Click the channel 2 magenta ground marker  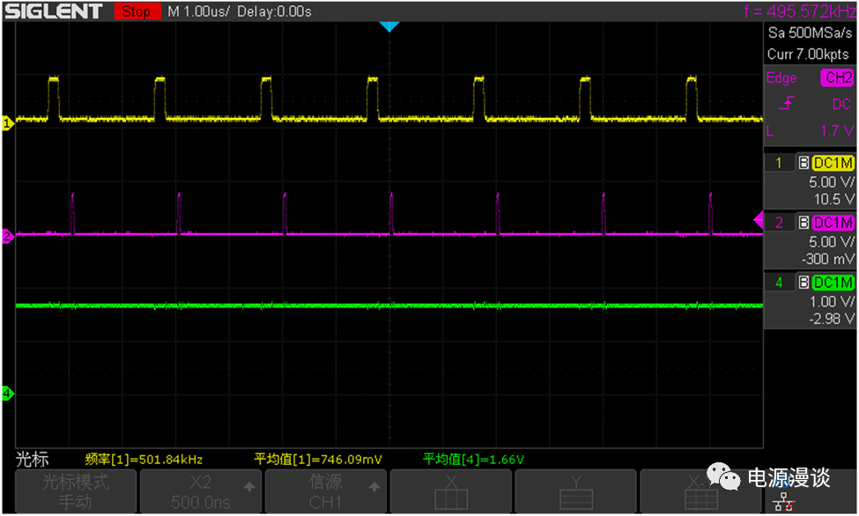click(8, 236)
